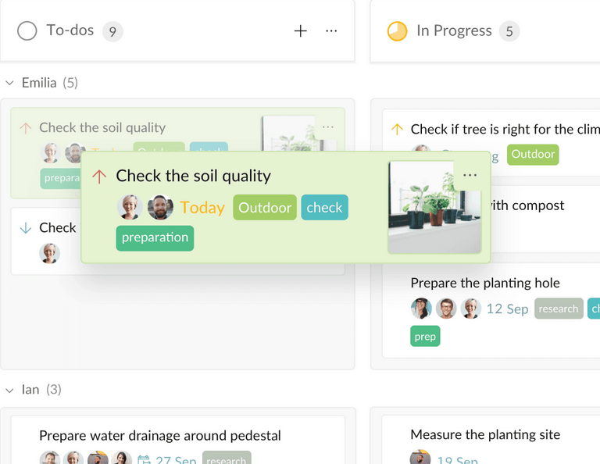This screenshot has height=464, width=600.
Task: Click the green 'preparation' tag on floating card
Action: tap(155, 237)
